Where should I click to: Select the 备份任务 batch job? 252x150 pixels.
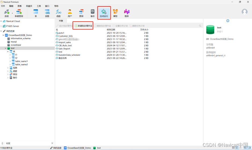tap(62, 58)
